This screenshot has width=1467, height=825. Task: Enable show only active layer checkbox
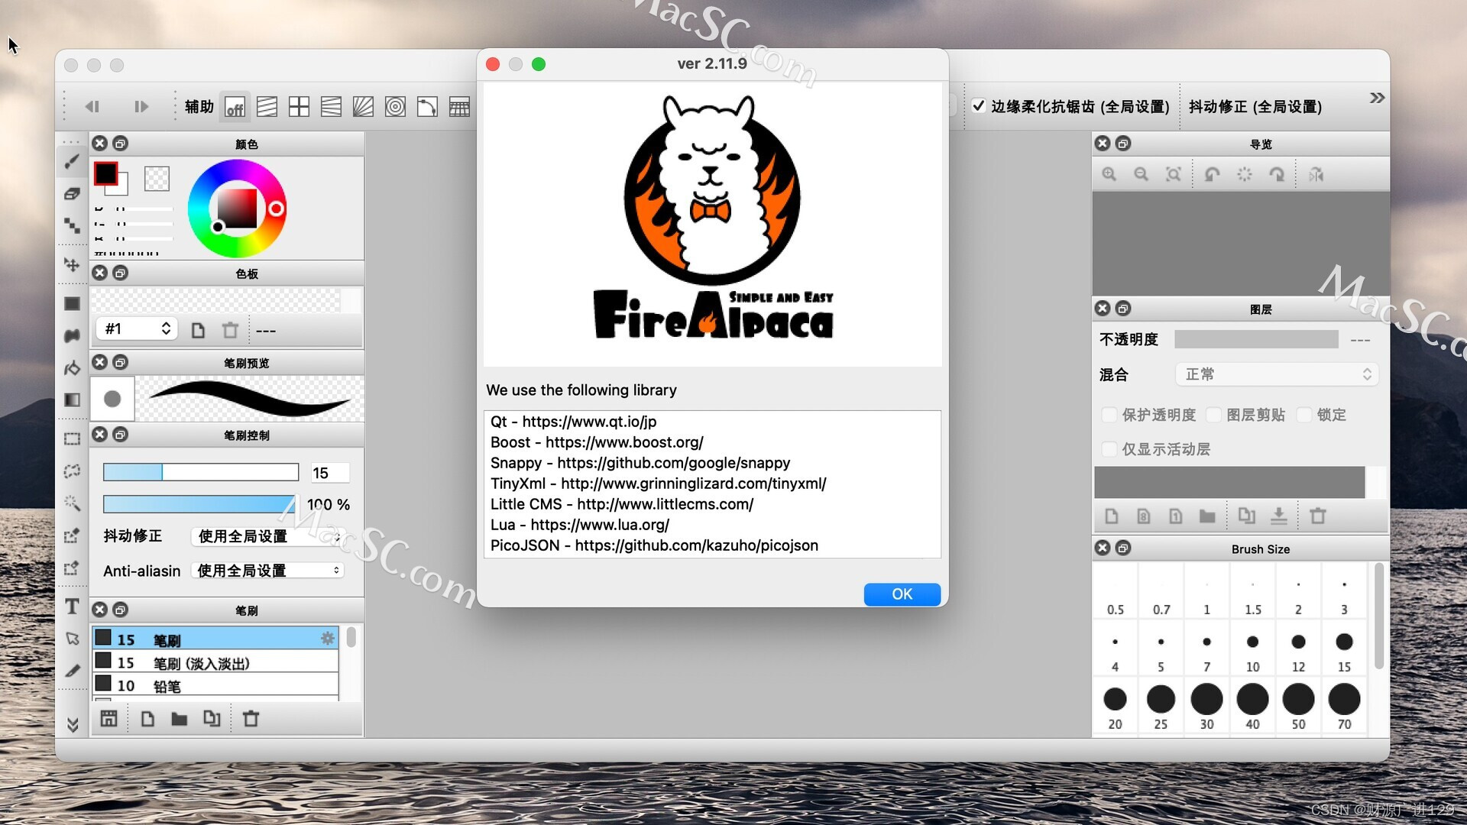pos(1109,449)
